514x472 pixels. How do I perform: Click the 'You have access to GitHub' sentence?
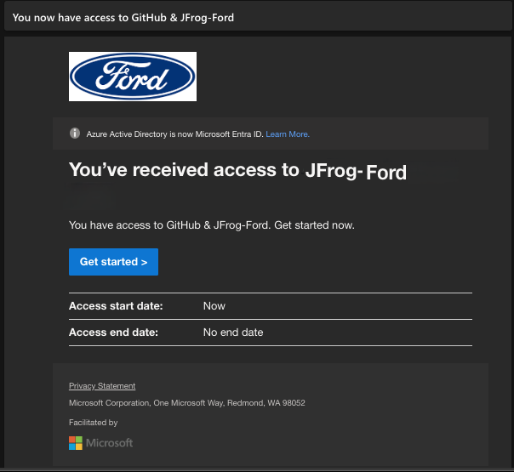click(212, 225)
